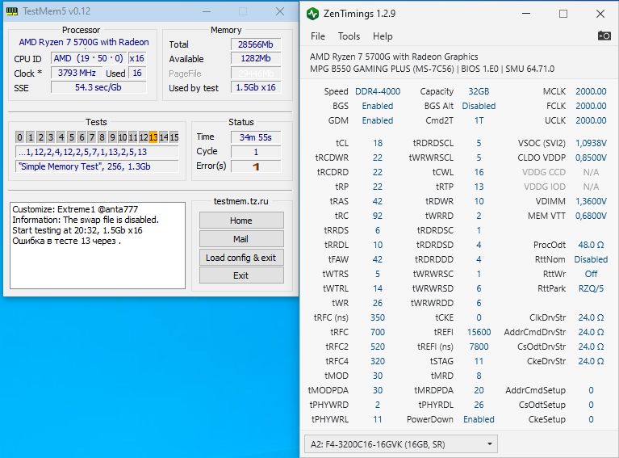Click the tRC value 92

click(378, 216)
